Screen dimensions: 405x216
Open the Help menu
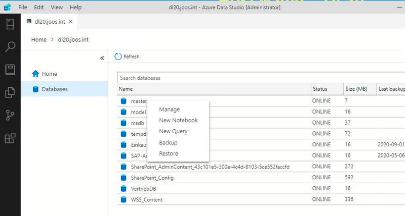[75, 7]
